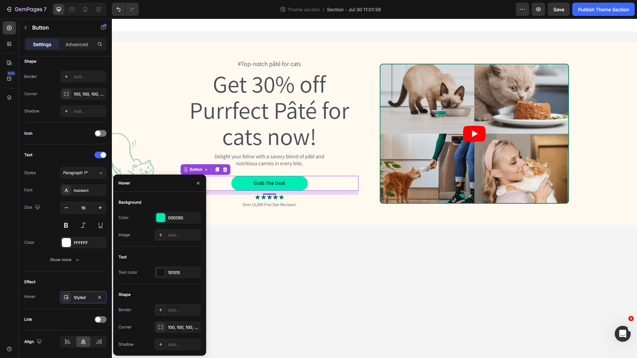This screenshot has height=358, width=637.
Task: Turn off the Text toggle
Action: [x=101, y=155]
